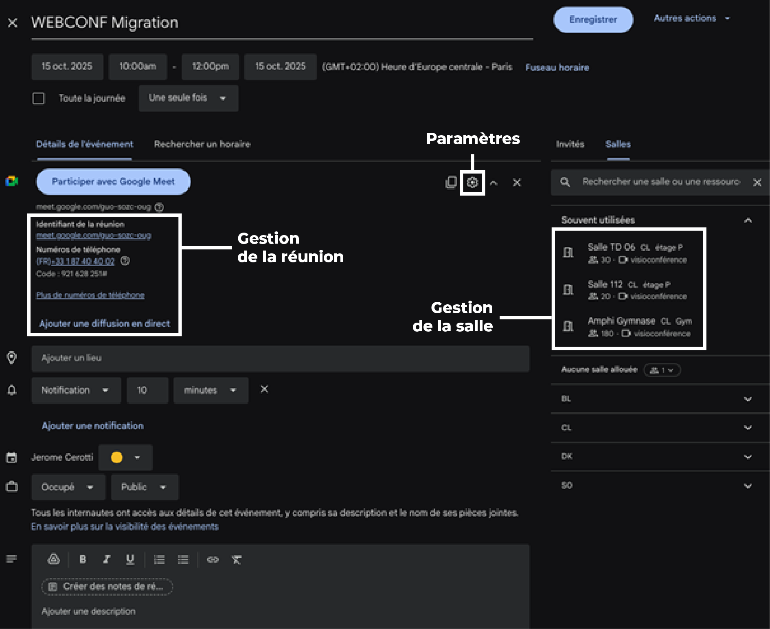Copy the Meet conference info icon
The height and width of the screenshot is (629, 770).
pos(451,182)
